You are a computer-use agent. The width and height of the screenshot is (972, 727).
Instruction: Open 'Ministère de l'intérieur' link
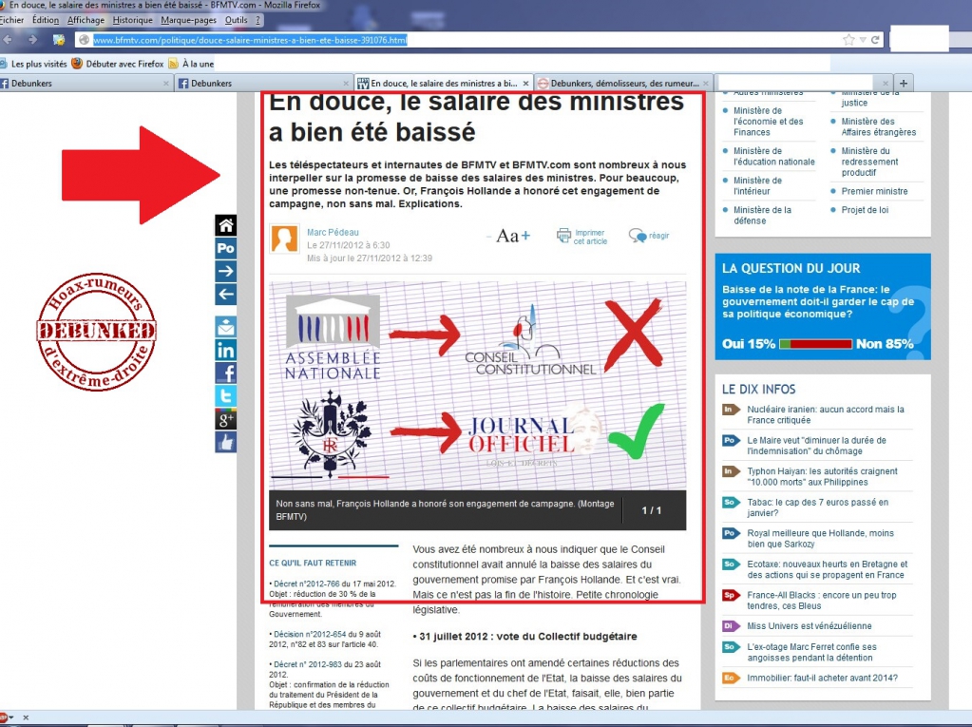[x=757, y=186]
